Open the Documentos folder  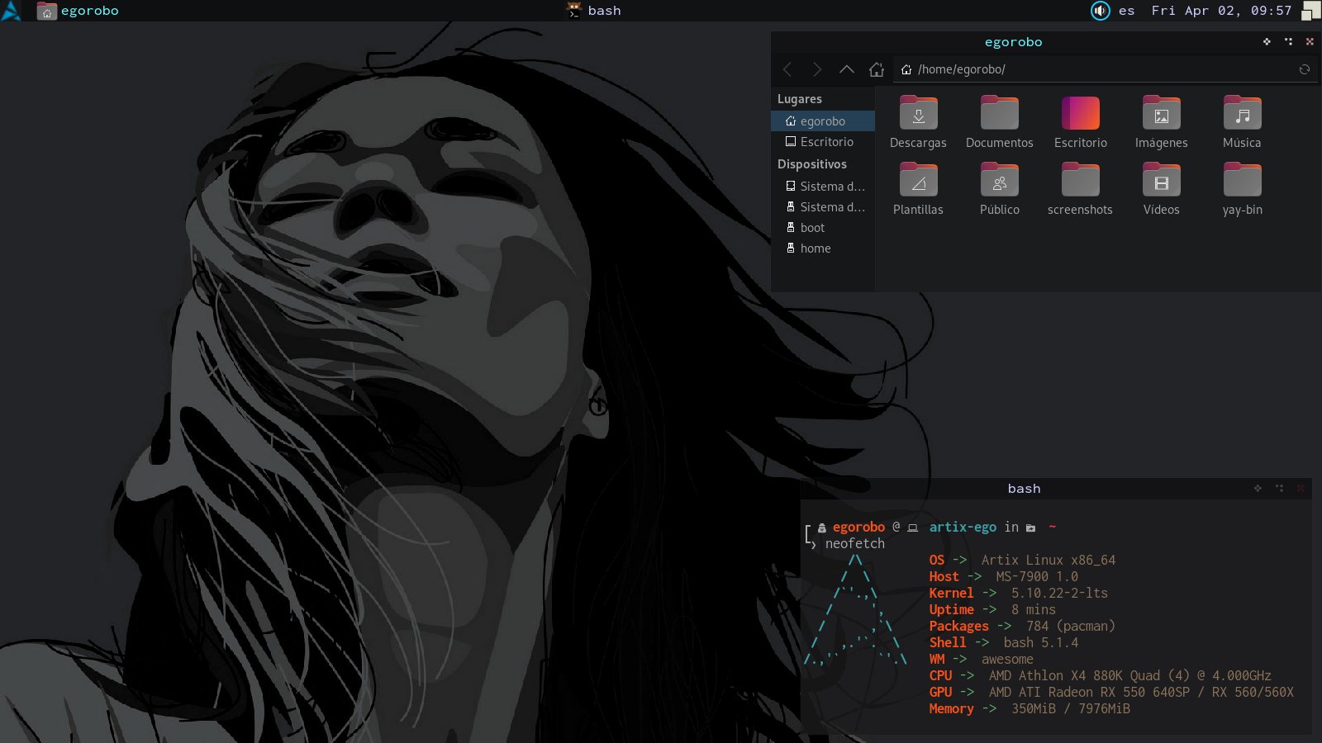pos(999,114)
